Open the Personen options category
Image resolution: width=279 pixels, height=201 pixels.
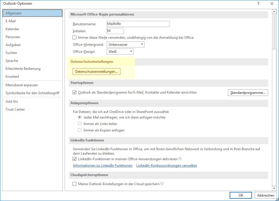(x=33, y=37)
